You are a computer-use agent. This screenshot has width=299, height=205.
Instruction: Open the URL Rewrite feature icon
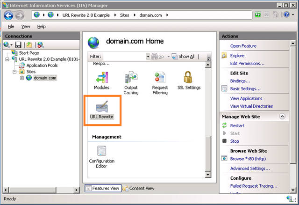tap(102, 107)
